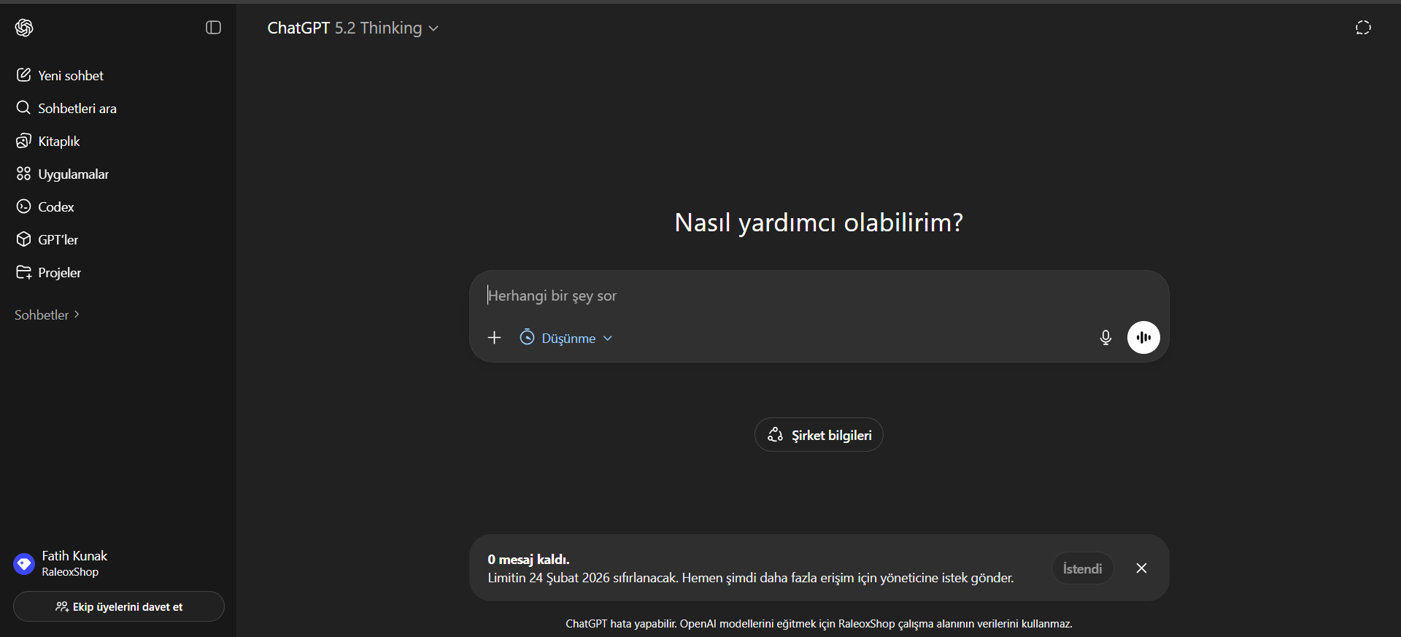
Task: Click the Fatih Kunak profile avatar
Action: point(24,564)
